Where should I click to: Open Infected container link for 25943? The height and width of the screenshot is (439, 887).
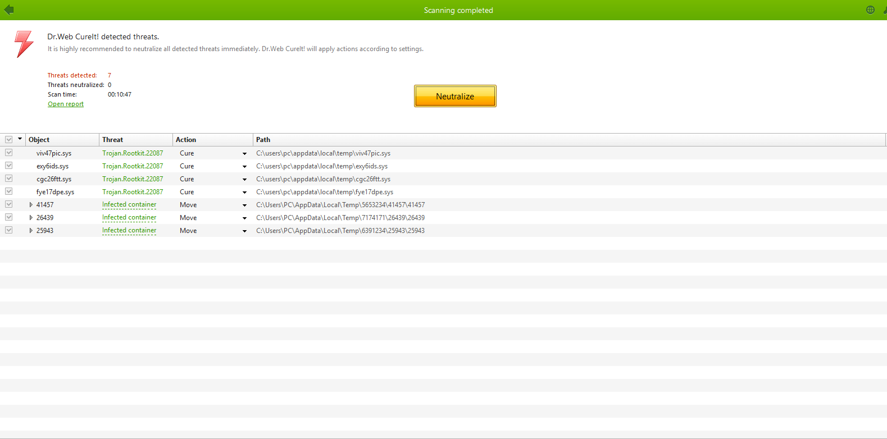click(x=129, y=230)
